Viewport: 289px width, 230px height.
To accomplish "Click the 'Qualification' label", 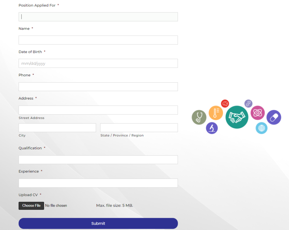I will 30,148.
